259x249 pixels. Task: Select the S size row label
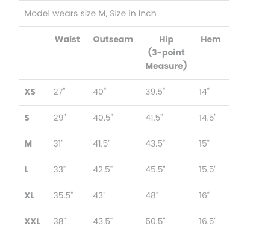coord(27,118)
